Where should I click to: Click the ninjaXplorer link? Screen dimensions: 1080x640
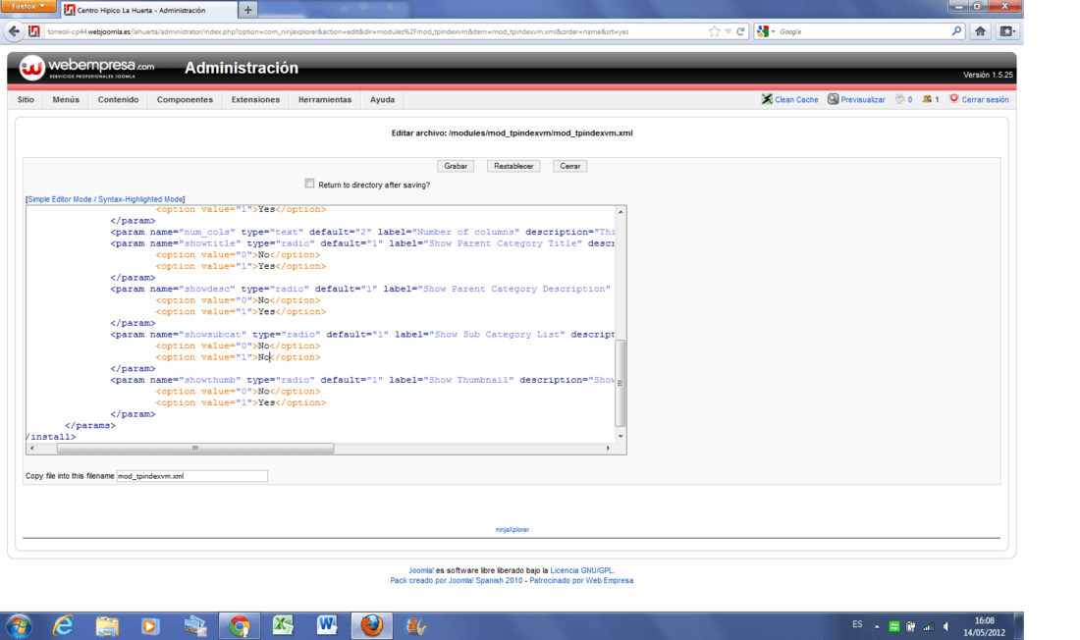click(512, 530)
